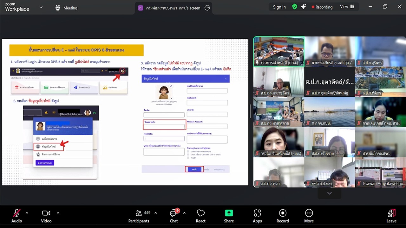Click the Sign in button
The height and width of the screenshot is (228, 406).
tap(279, 7)
